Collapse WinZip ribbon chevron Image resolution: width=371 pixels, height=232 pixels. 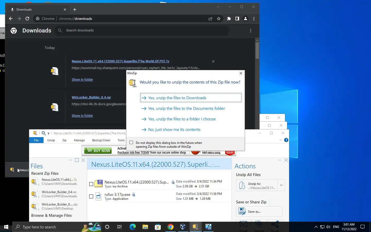(281, 140)
